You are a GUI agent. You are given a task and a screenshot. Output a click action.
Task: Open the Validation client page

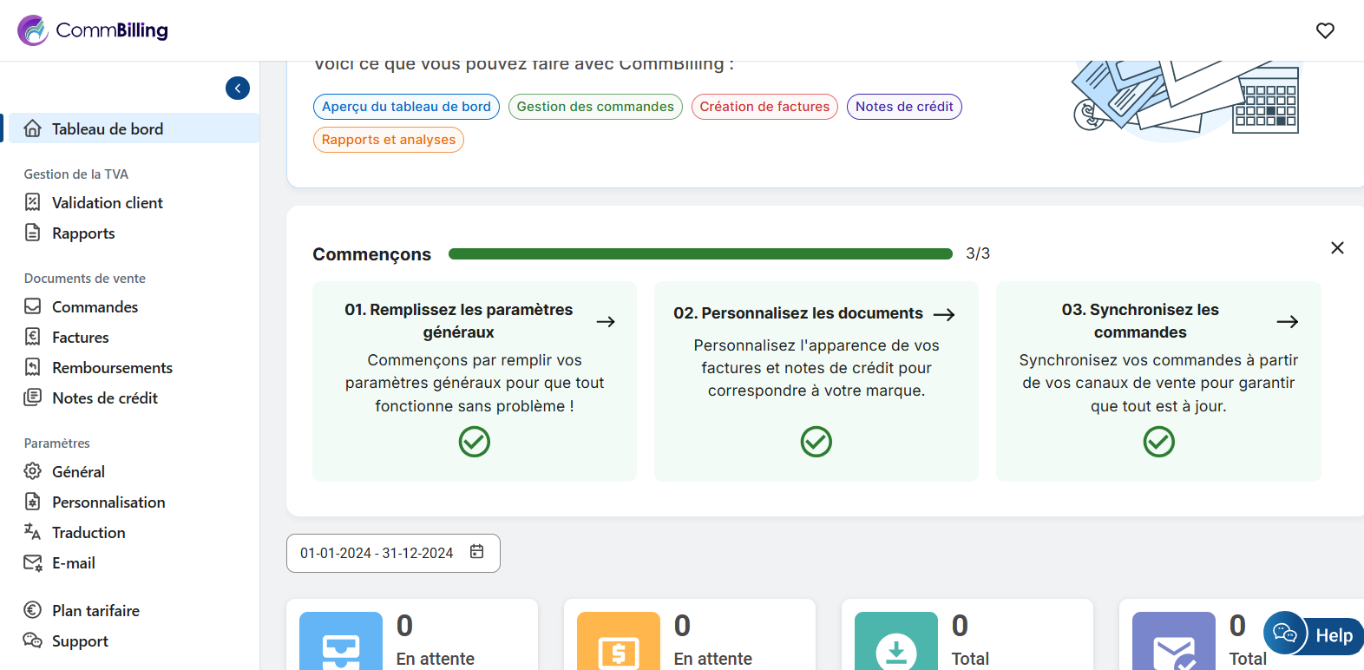click(107, 202)
